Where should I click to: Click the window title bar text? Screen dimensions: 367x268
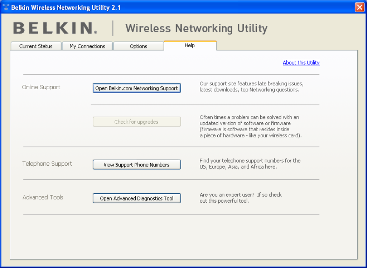coord(66,8)
